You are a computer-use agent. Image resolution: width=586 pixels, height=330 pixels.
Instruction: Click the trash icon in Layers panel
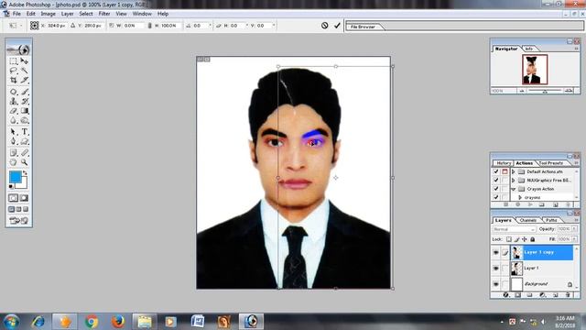(568, 295)
